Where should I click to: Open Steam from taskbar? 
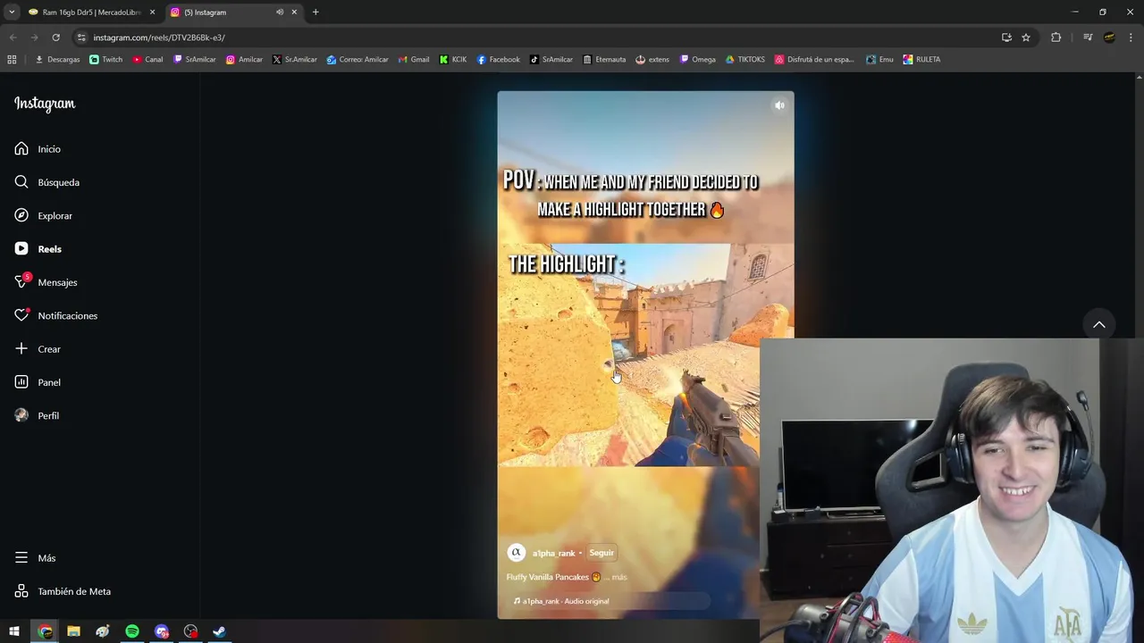tap(219, 631)
